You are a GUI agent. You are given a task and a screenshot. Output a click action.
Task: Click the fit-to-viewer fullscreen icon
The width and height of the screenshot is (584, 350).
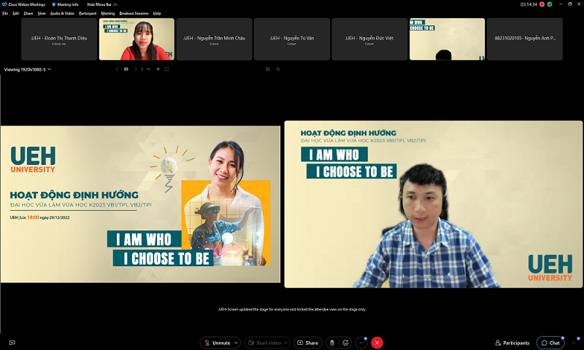point(166,69)
